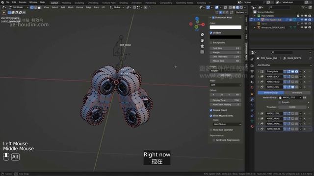Collapse the MASK_LEGS modifier panel

pyautogui.click(x=259, y=87)
